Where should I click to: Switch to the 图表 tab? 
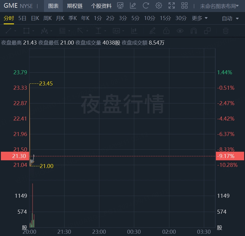point(53,6)
